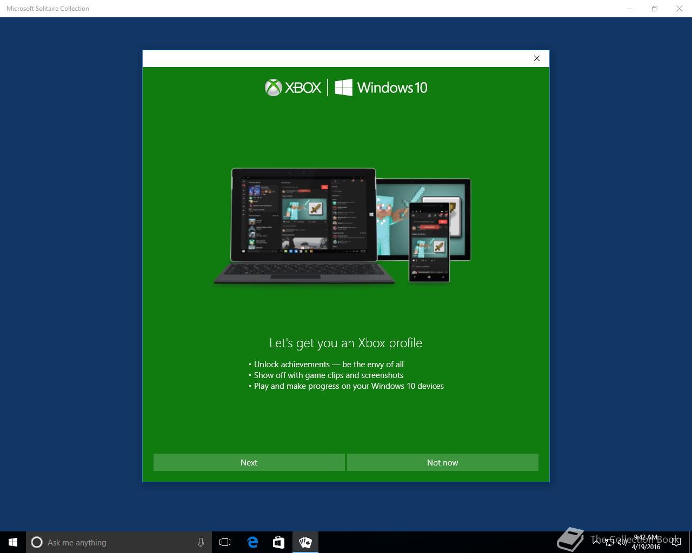This screenshot has width=692, height=553.
Task: Click 'Play and make progress on your Windows 10 devices'
Action: pyautogui.click(x=349, y=386)
